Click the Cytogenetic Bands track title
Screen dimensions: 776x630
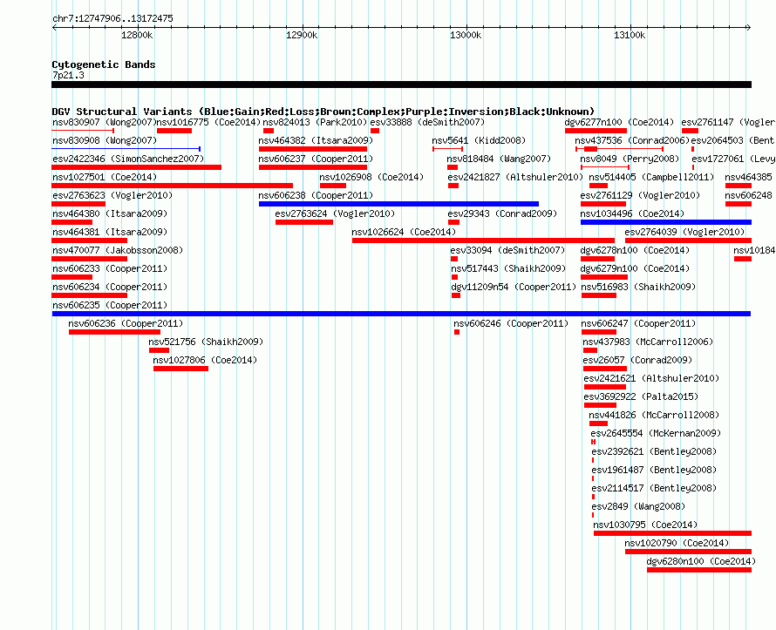coord(104,64)
